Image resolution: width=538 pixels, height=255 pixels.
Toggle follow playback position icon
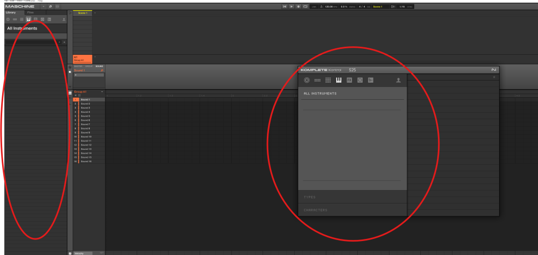[x=393, y=6]
